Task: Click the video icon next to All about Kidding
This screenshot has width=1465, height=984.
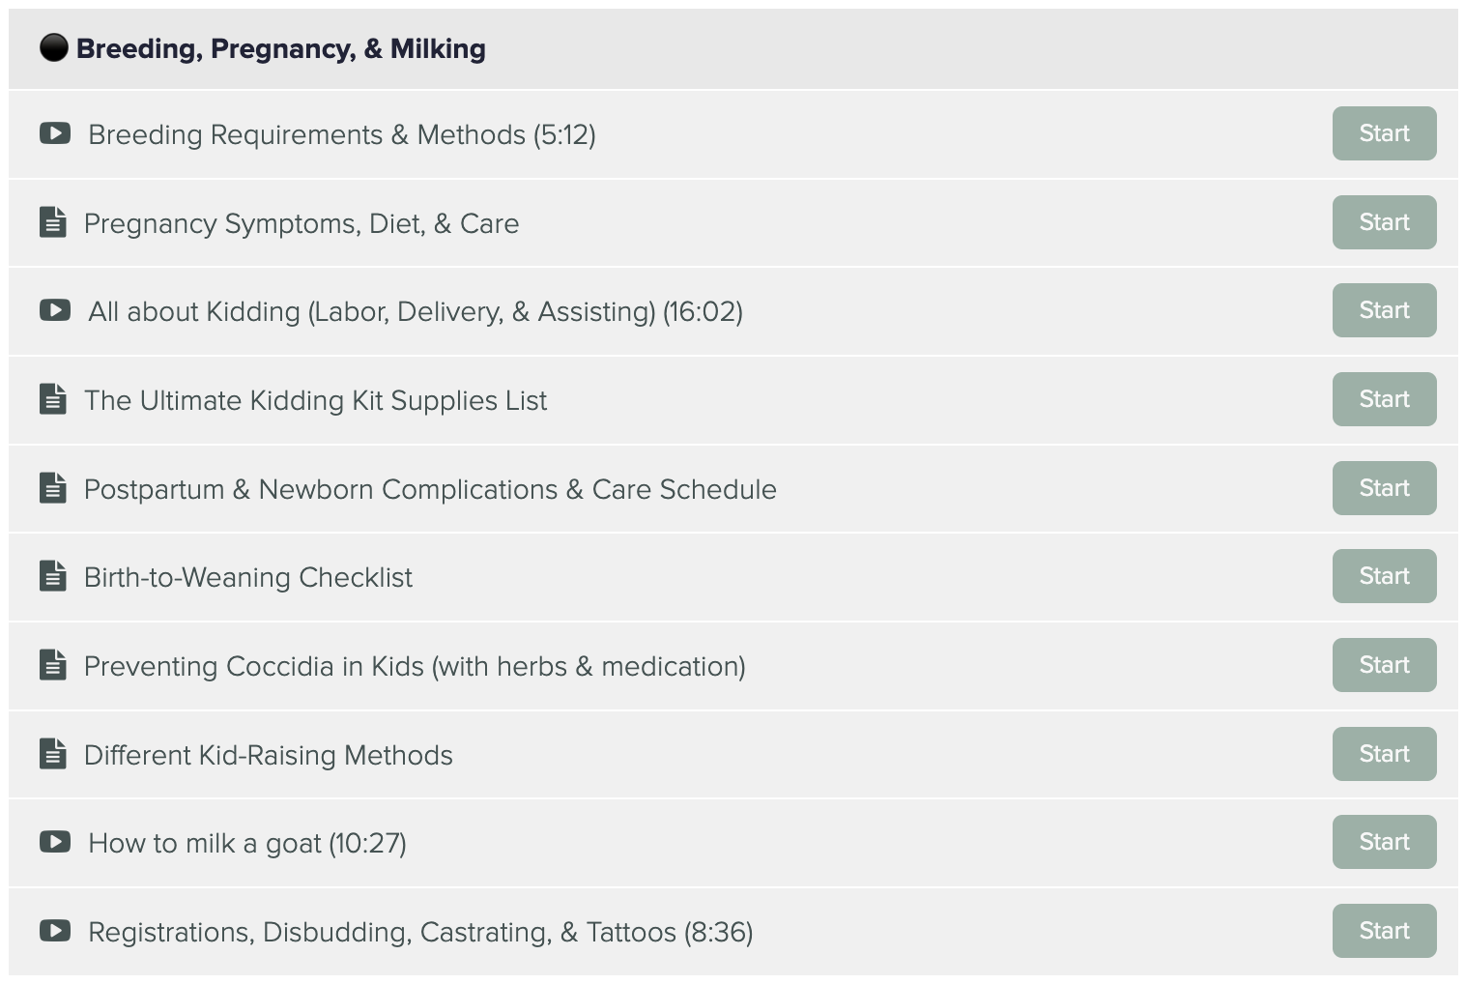Action: (54, 310)
